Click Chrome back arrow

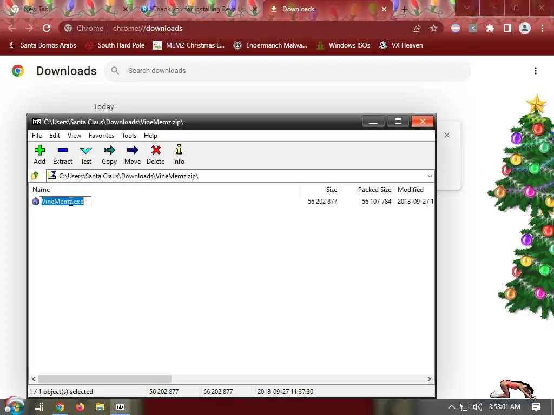point(12,28)
